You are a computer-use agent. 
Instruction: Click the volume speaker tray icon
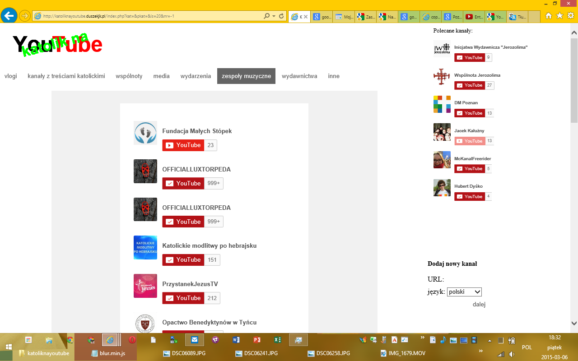point(512,354)
